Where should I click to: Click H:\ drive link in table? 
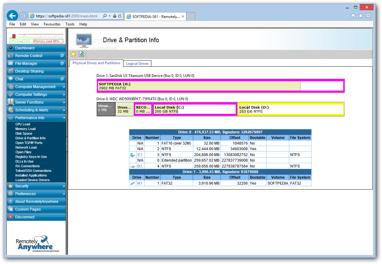[140, 183]
